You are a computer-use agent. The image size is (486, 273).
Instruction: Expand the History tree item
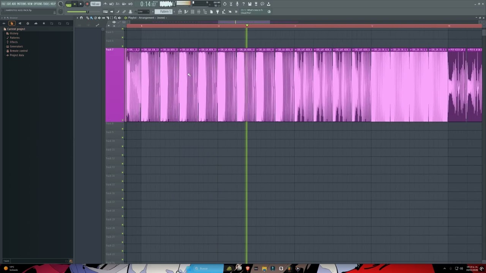pos(14,33)
